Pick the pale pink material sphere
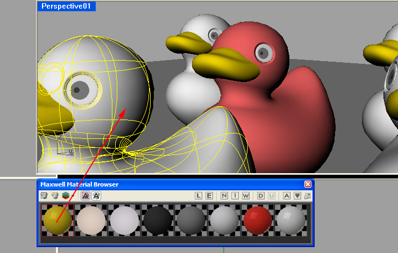Image resolution: width=398 pixels, height=253 pixels. (91, 220)
